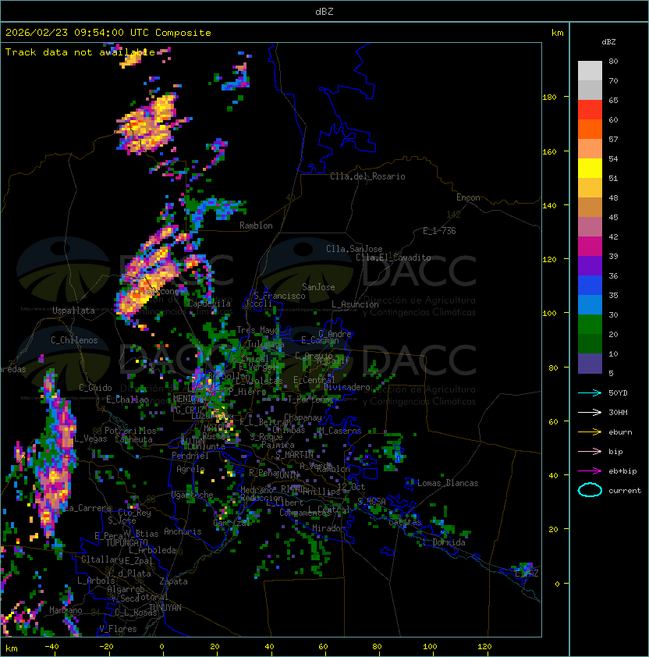Viewport: 649px width, 657px height.
Task: Click the '100' tick on vertical km axis
Action: (x=549, y=314)
